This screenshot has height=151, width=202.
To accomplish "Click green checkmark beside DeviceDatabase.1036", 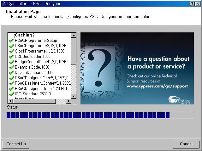I will pyautogui.click(x=12, y=73).
